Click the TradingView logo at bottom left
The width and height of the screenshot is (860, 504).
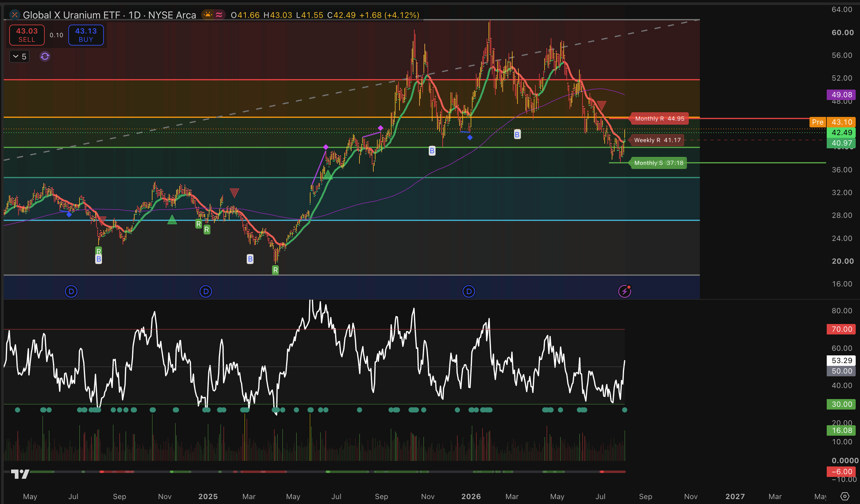20,474
